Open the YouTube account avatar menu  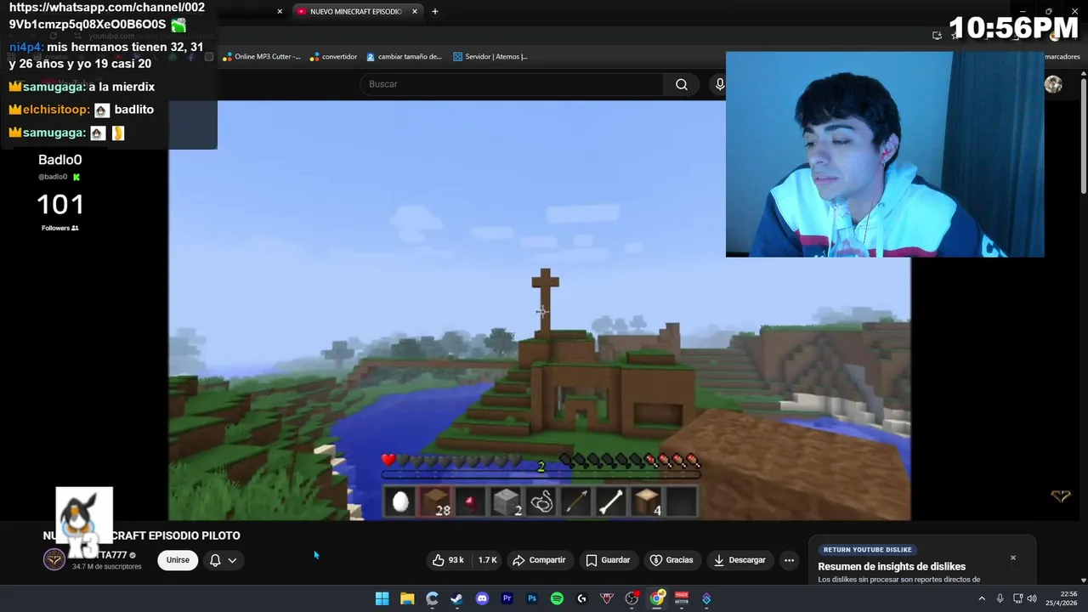pyautogui.click(x=1053, y=84)
